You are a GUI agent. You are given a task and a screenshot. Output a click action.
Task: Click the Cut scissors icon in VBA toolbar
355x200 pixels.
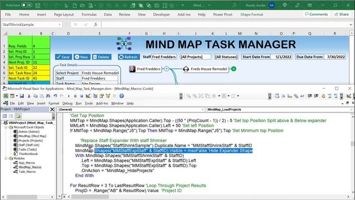[29, 96]
